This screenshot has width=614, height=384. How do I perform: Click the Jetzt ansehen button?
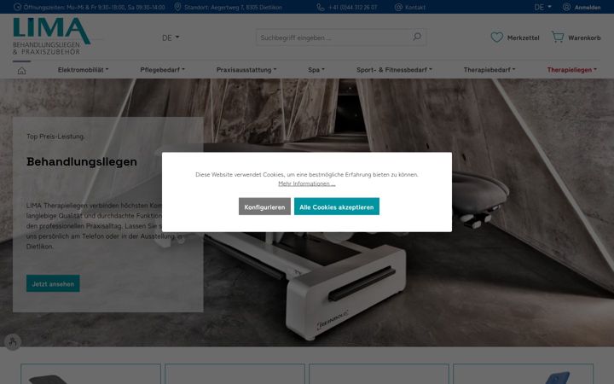coord(53,283)
